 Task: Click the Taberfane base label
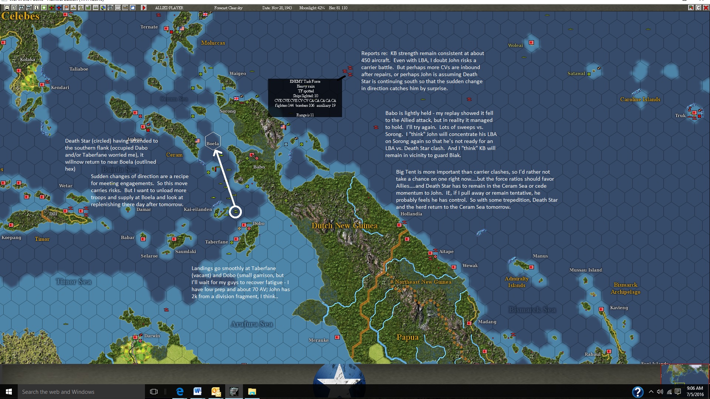pos(216,242)
